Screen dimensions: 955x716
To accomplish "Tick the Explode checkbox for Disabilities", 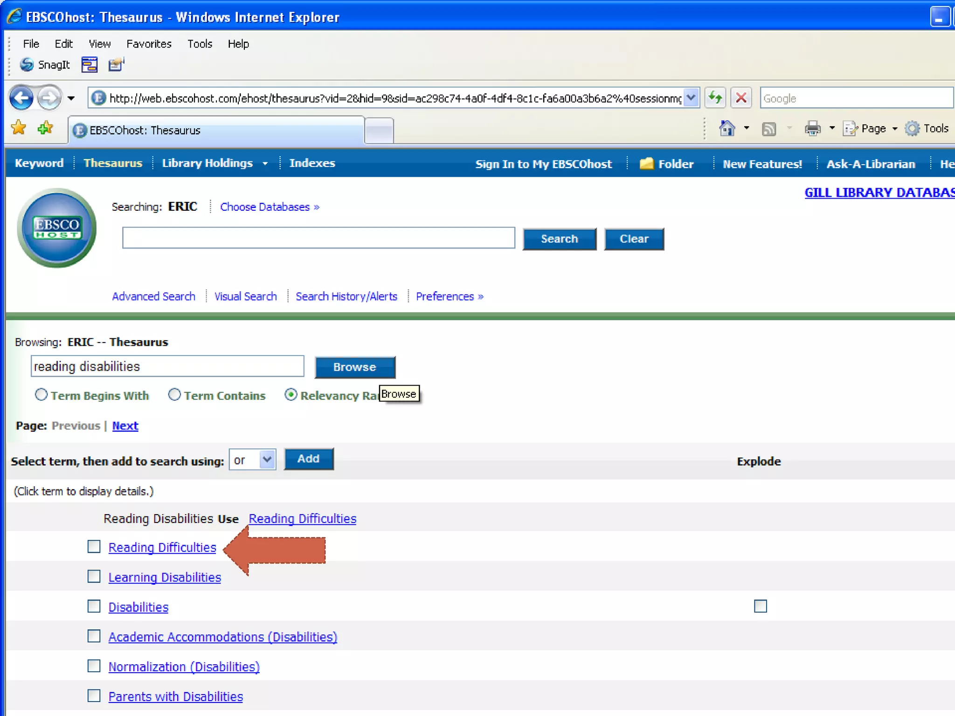I will click(760, 606).
